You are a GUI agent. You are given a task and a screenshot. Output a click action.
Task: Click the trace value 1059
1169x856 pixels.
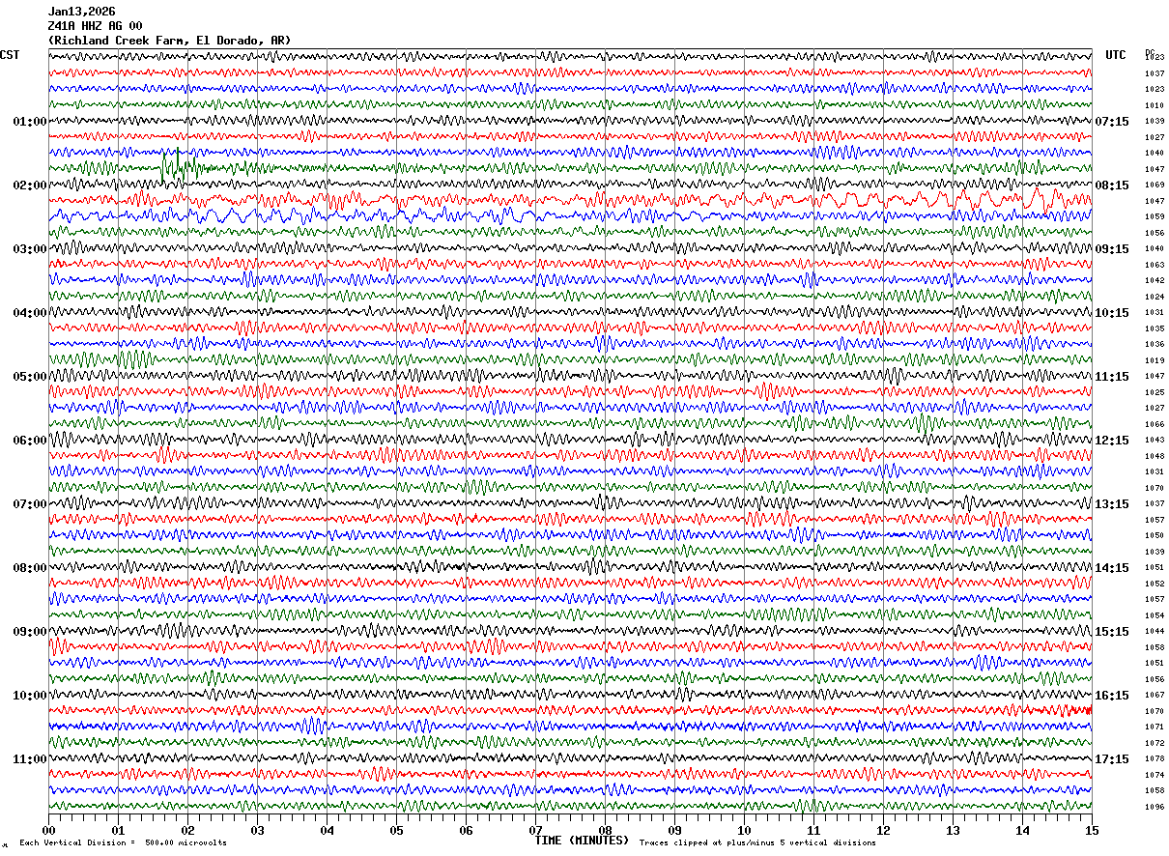(1155, 216)
